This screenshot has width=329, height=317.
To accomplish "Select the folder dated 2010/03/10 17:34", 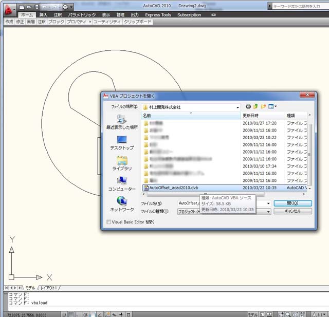I will pyautogui.click(x=225, y=166).
